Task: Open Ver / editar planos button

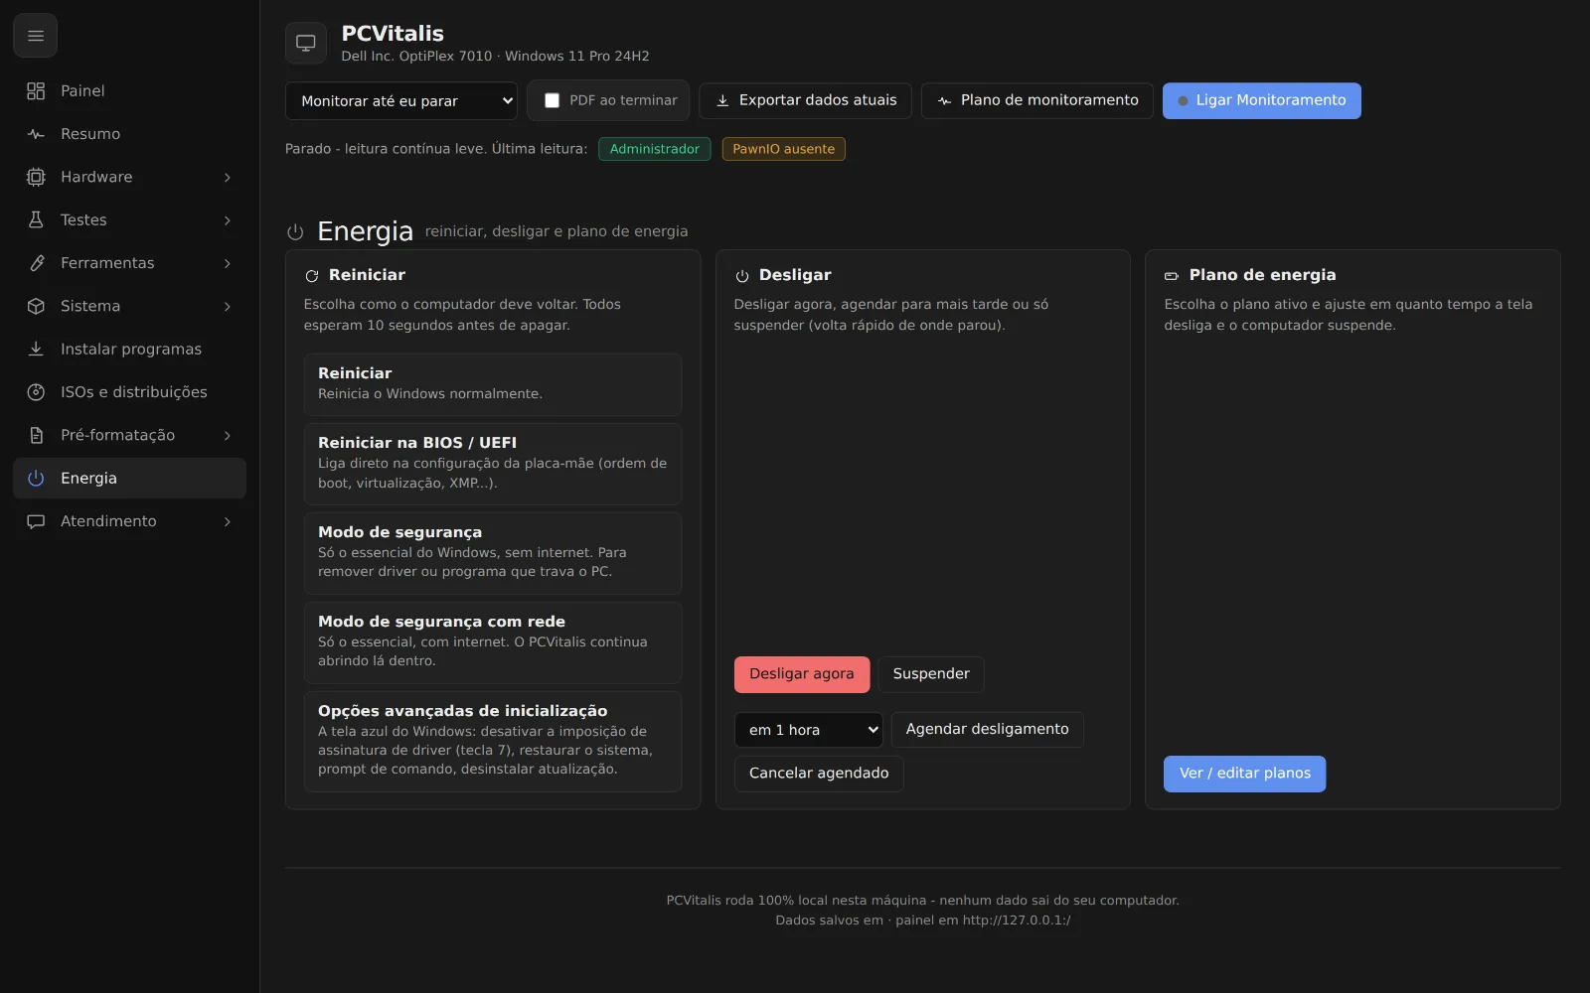Action: pos(1245,774)
